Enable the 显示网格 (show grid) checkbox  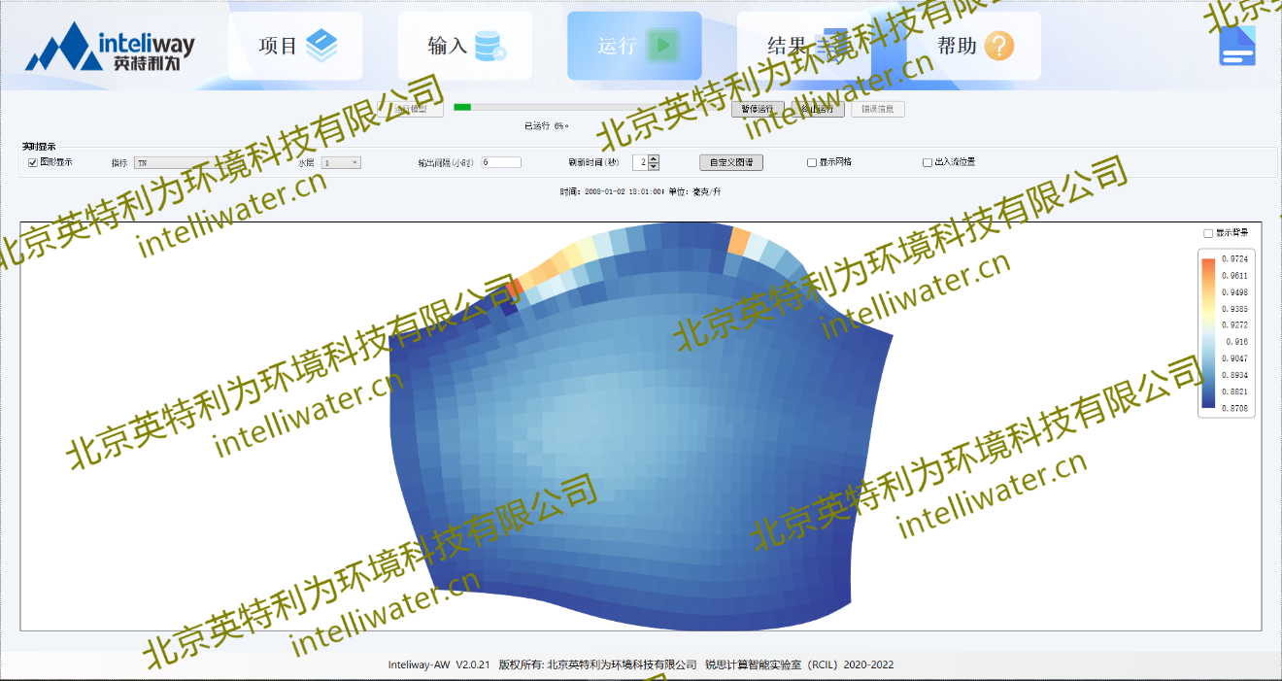click(812, 163)
